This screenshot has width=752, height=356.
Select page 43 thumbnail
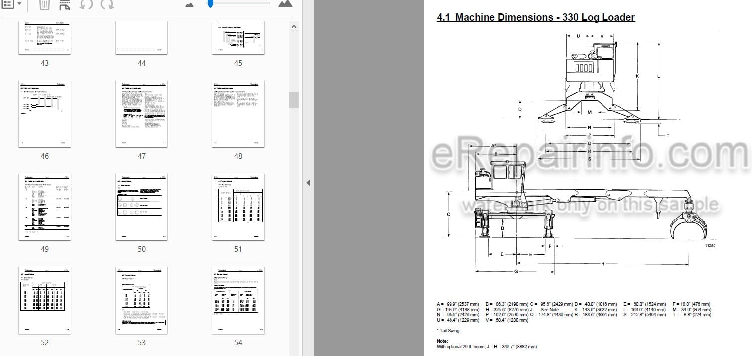(x=45, y=38)
